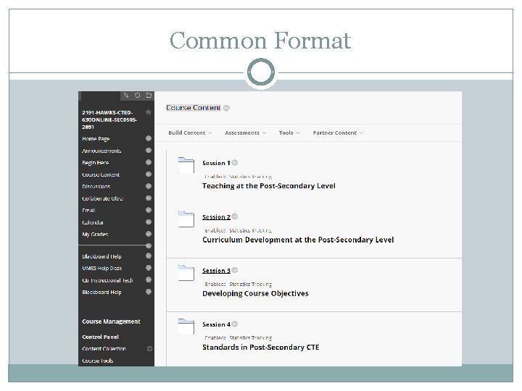Open Home Page menu item options
This screenshot has height=391, width=522.
coord(149,138)
